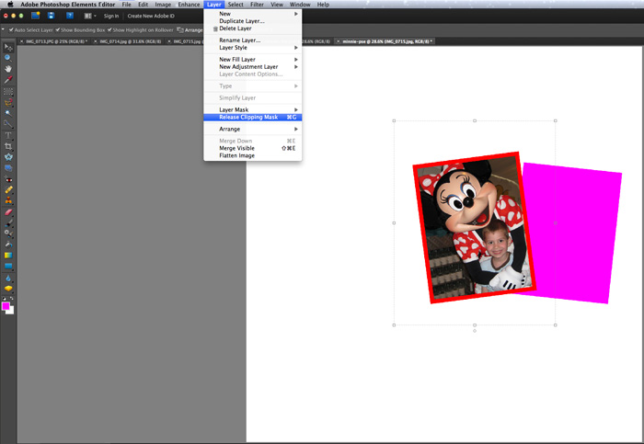The image size is (644, 444).
Task: Select the Hand tool
Action: (8, 69)
